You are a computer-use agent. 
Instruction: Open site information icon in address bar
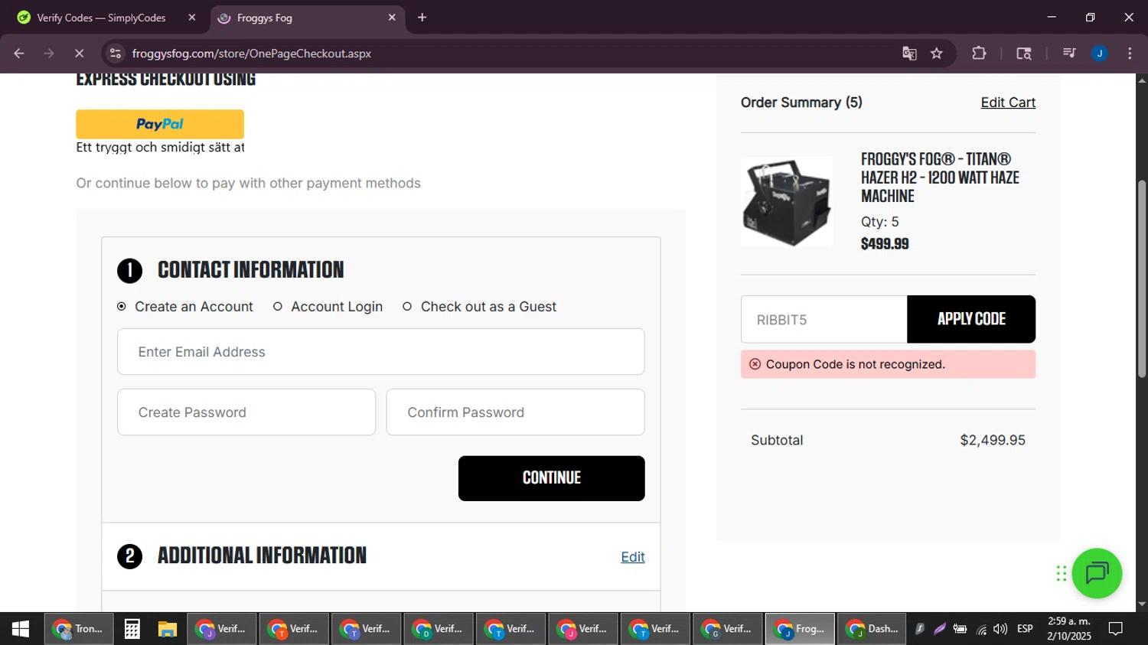116,54
